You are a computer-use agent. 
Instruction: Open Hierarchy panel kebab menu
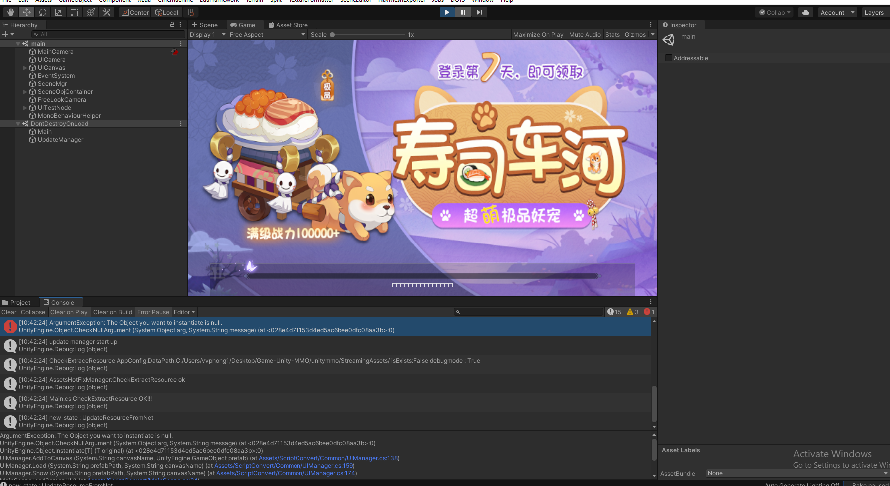[180, 24]
